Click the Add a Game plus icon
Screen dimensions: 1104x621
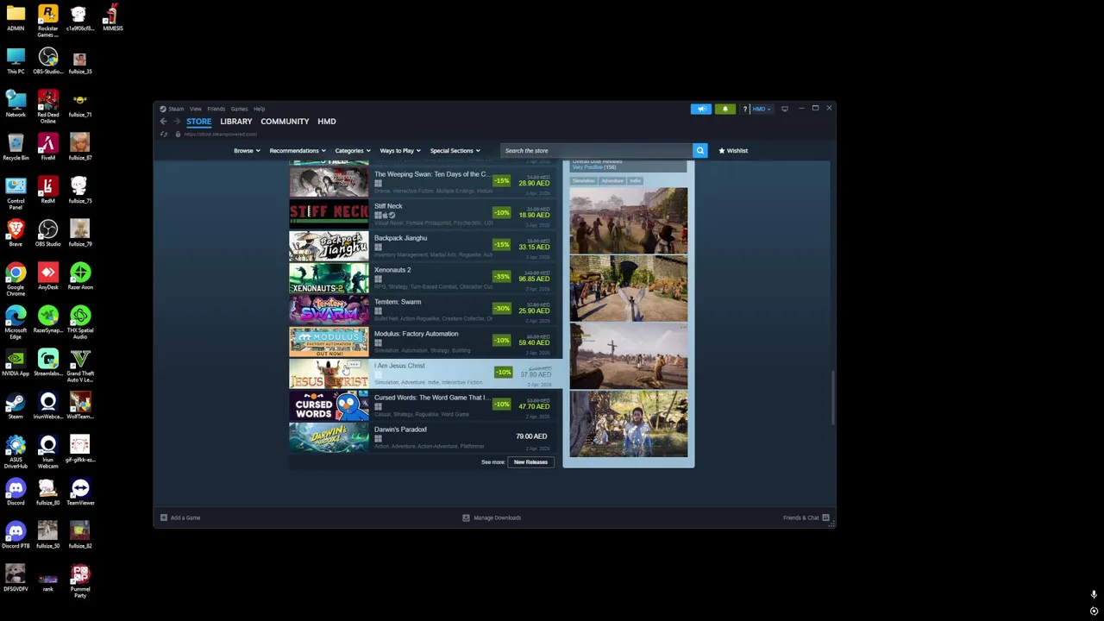[163, 517]
